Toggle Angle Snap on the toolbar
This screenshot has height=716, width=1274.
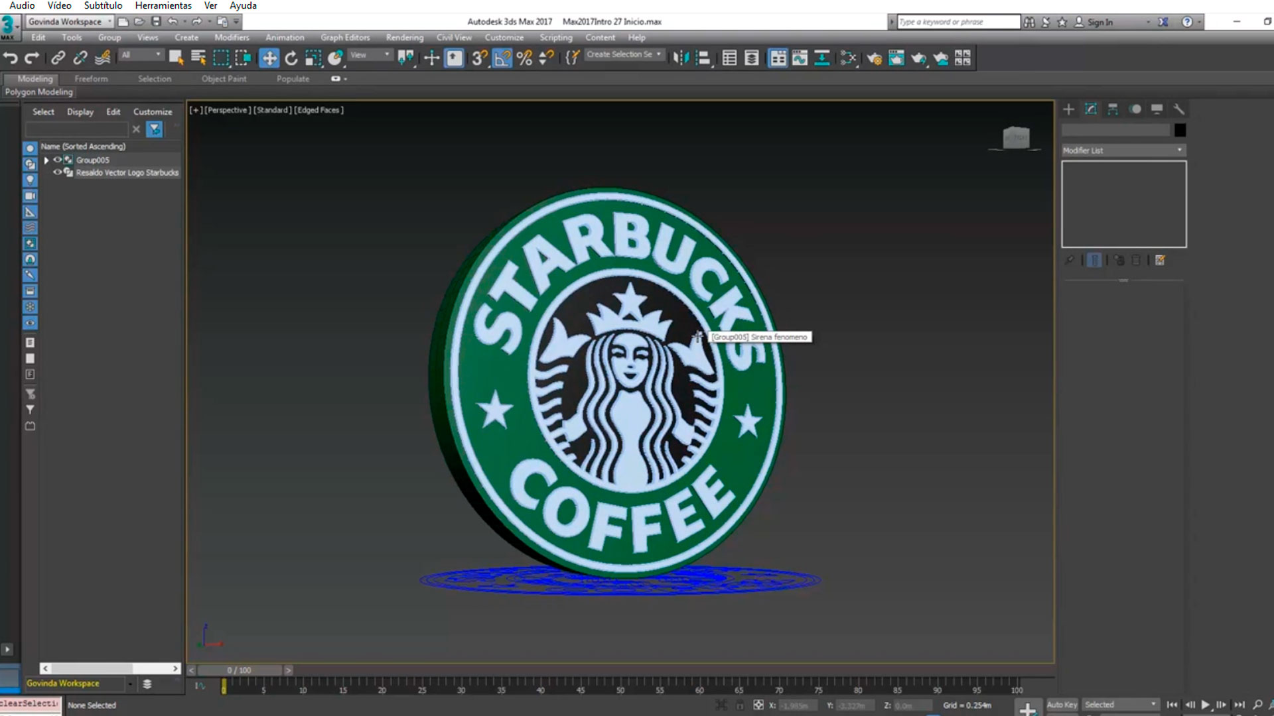click(x=502, y=58)
